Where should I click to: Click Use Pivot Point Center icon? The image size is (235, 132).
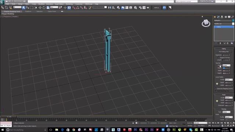coord(61,7)
